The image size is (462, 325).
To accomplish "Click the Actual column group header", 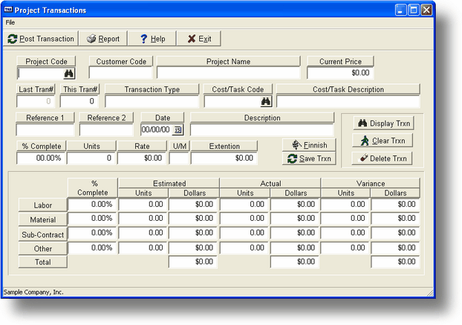I will tap(270, 183).
